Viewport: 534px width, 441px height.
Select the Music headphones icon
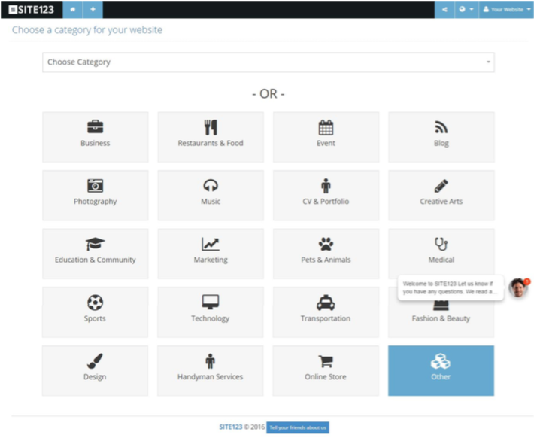click(211, 186)
